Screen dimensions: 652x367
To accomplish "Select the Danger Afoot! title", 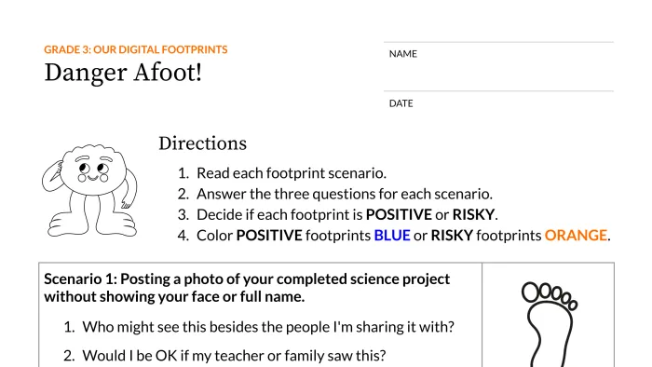I will tap(123, 73).
